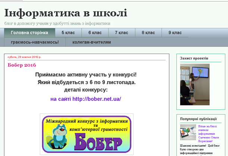Switch to the 8 клас tab
The height and width of the screenshot is (156, 228).
pyautogui.click(x=148, y=33)
